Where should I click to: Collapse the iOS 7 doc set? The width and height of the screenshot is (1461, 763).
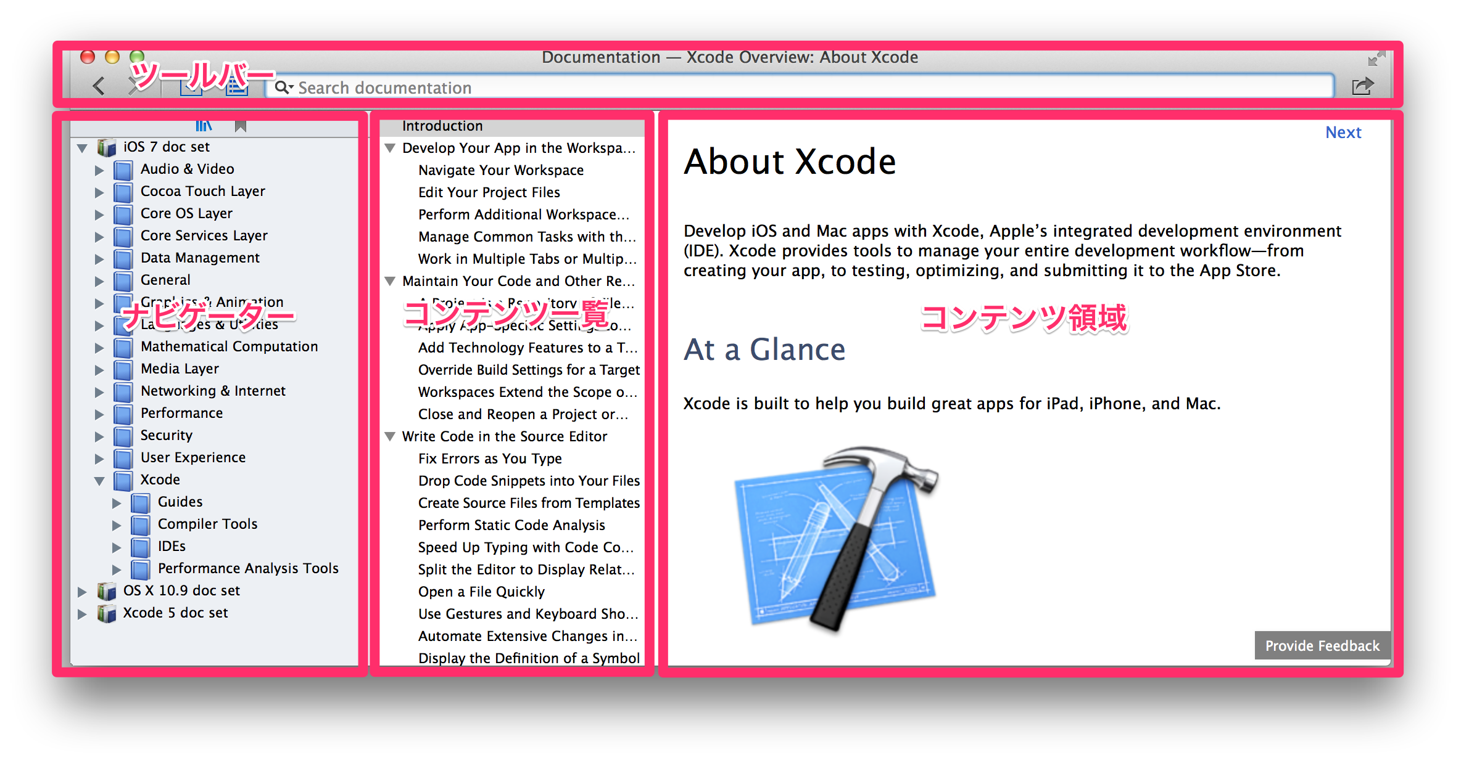[82, 148]
